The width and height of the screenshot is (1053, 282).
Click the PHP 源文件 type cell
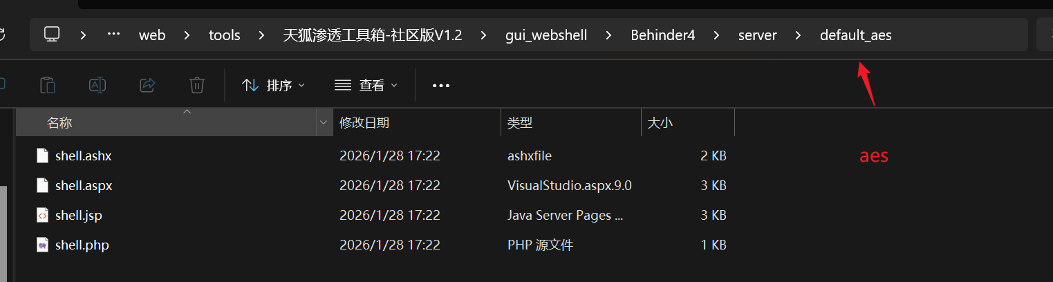tap(540, 245)
